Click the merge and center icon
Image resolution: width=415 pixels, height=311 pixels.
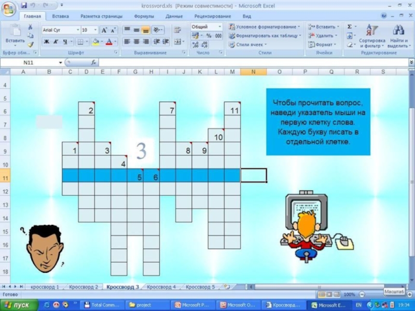[x=177, y=41]
